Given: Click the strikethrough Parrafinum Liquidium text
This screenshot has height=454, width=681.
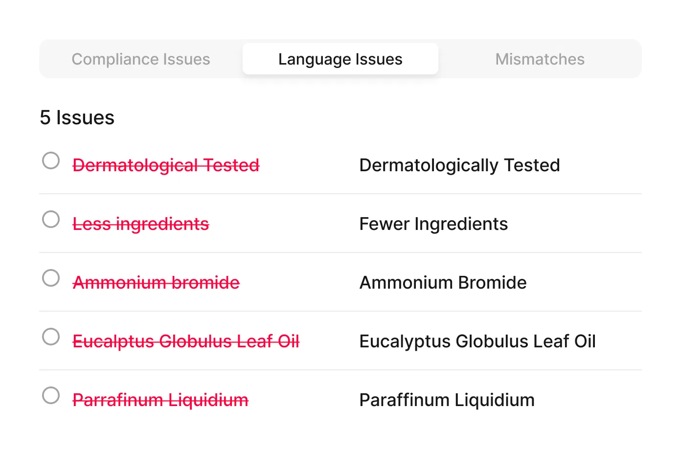Looking at the screenshot, I should (160, 400).
